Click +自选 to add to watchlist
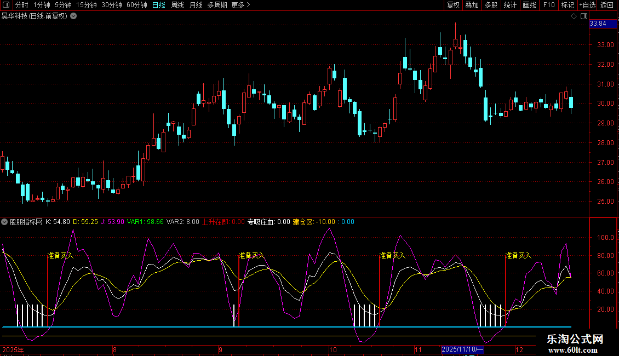 click(x=587, y=5)
